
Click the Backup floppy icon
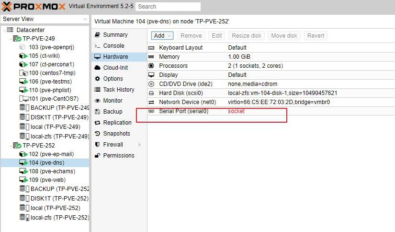(98, 112)
